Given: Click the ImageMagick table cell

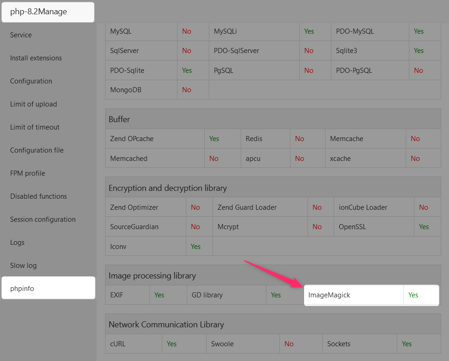Looking at the screenshot, I should (329, 295).
